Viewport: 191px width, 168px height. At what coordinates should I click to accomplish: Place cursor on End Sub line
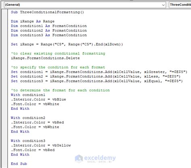coord(19,164)
